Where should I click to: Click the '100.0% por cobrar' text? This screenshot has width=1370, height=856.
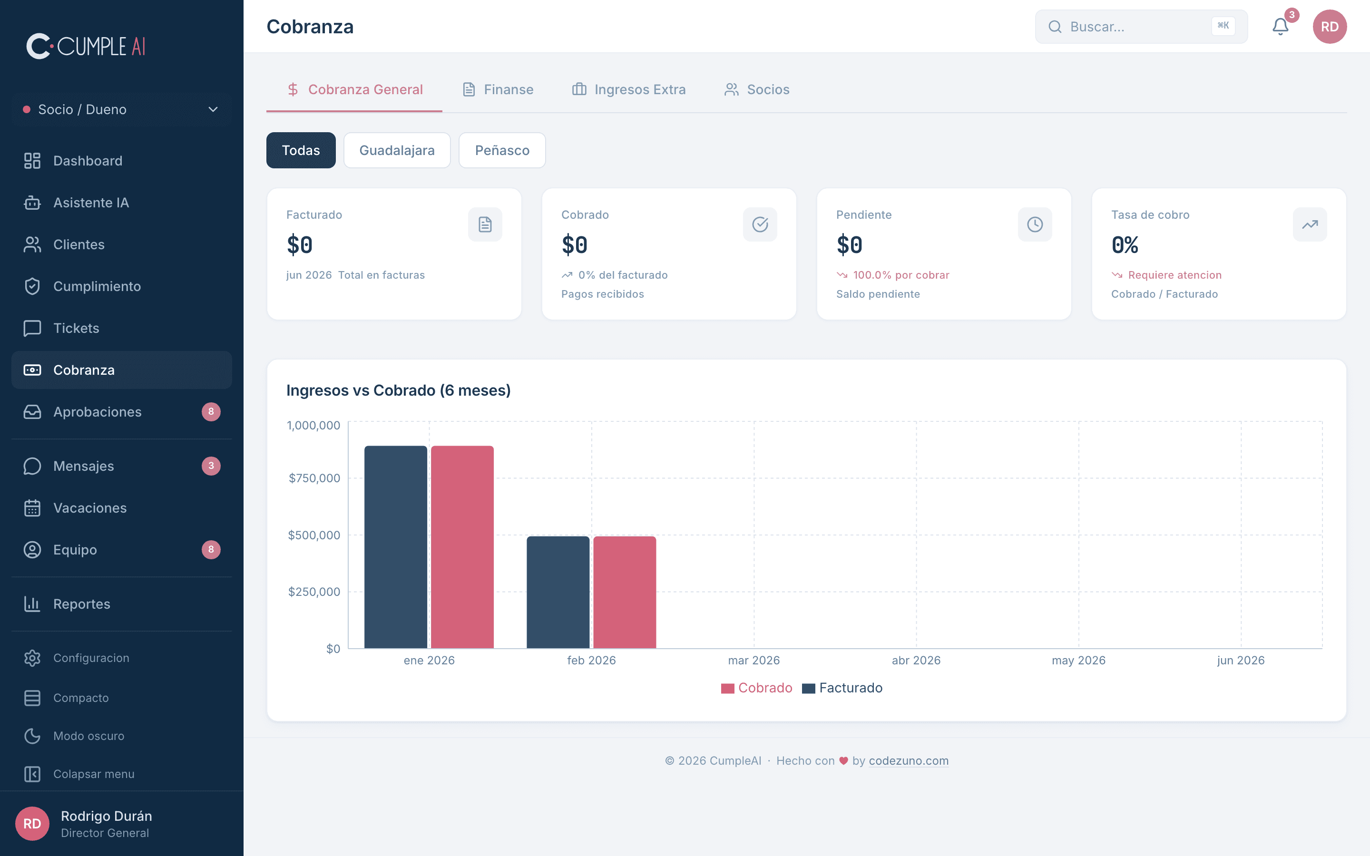pyautogui.click(x=901, y=275)
